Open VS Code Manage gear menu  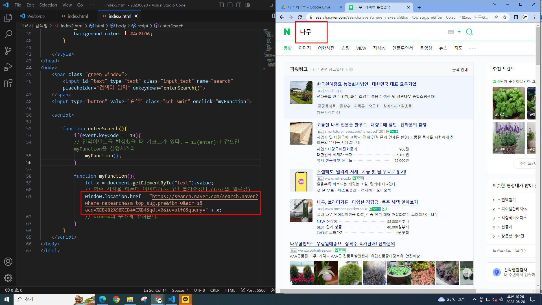[x=8, y=278]
